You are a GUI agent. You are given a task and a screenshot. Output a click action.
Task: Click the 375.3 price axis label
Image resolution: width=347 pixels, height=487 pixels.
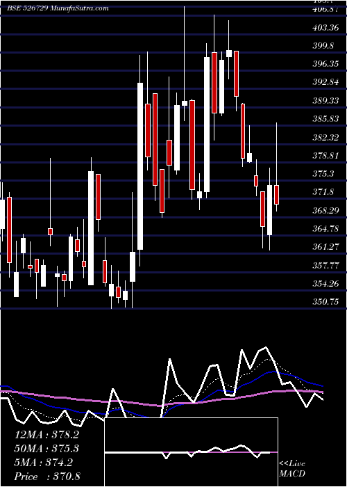click(x=324, y=174)
